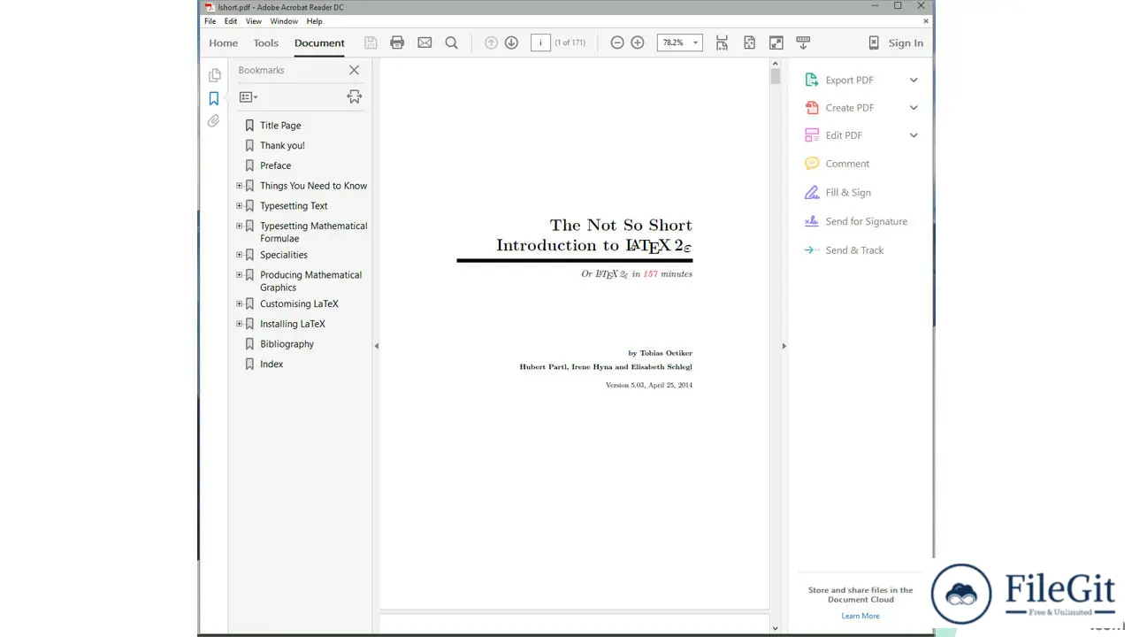The width and height of the screenshot is (1132, 637).
Task: Expand Installing LaTeX bookmark
Action: [239, 324]
